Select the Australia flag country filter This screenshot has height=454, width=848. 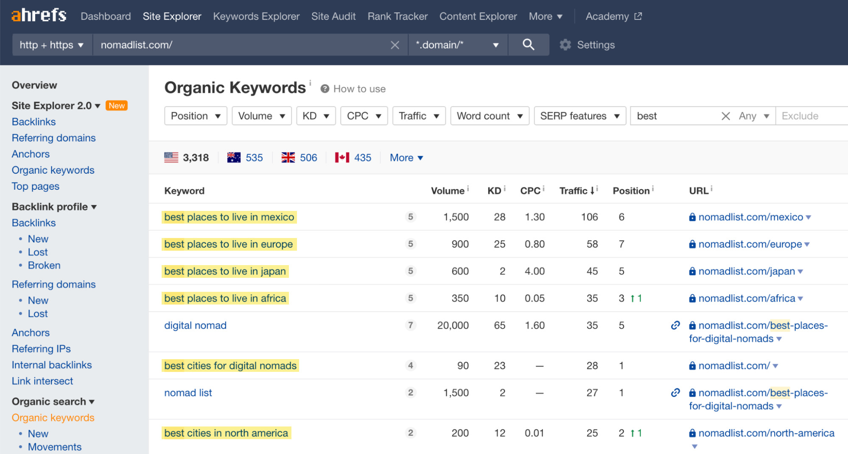click(245, 158)
